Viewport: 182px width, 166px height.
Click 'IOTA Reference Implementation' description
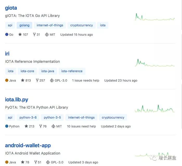pos(33,62)
